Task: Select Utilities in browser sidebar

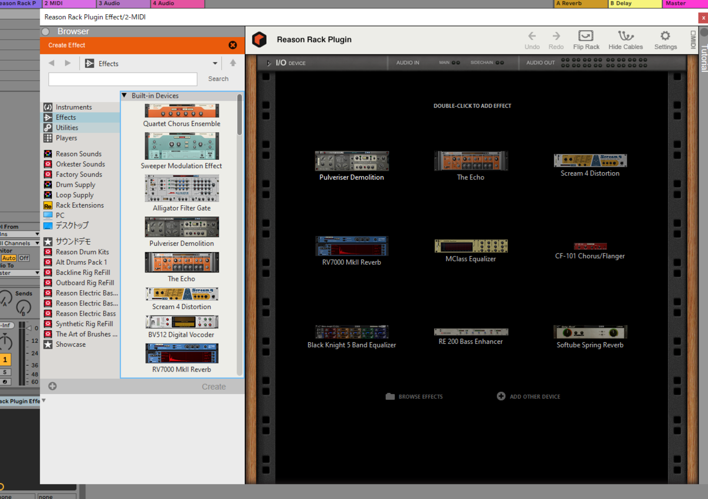Action: point(67,127)
